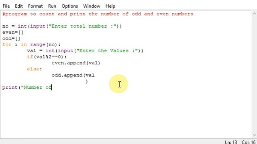257x144 pixels.
Task: Click the "Enter total number :" string
Action: click(82, 26)
